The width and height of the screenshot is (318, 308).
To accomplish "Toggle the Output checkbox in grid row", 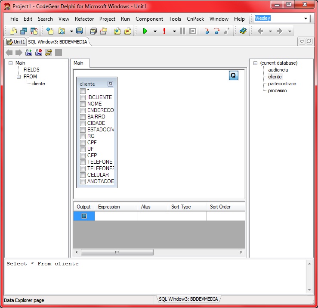I will (84, 216).
